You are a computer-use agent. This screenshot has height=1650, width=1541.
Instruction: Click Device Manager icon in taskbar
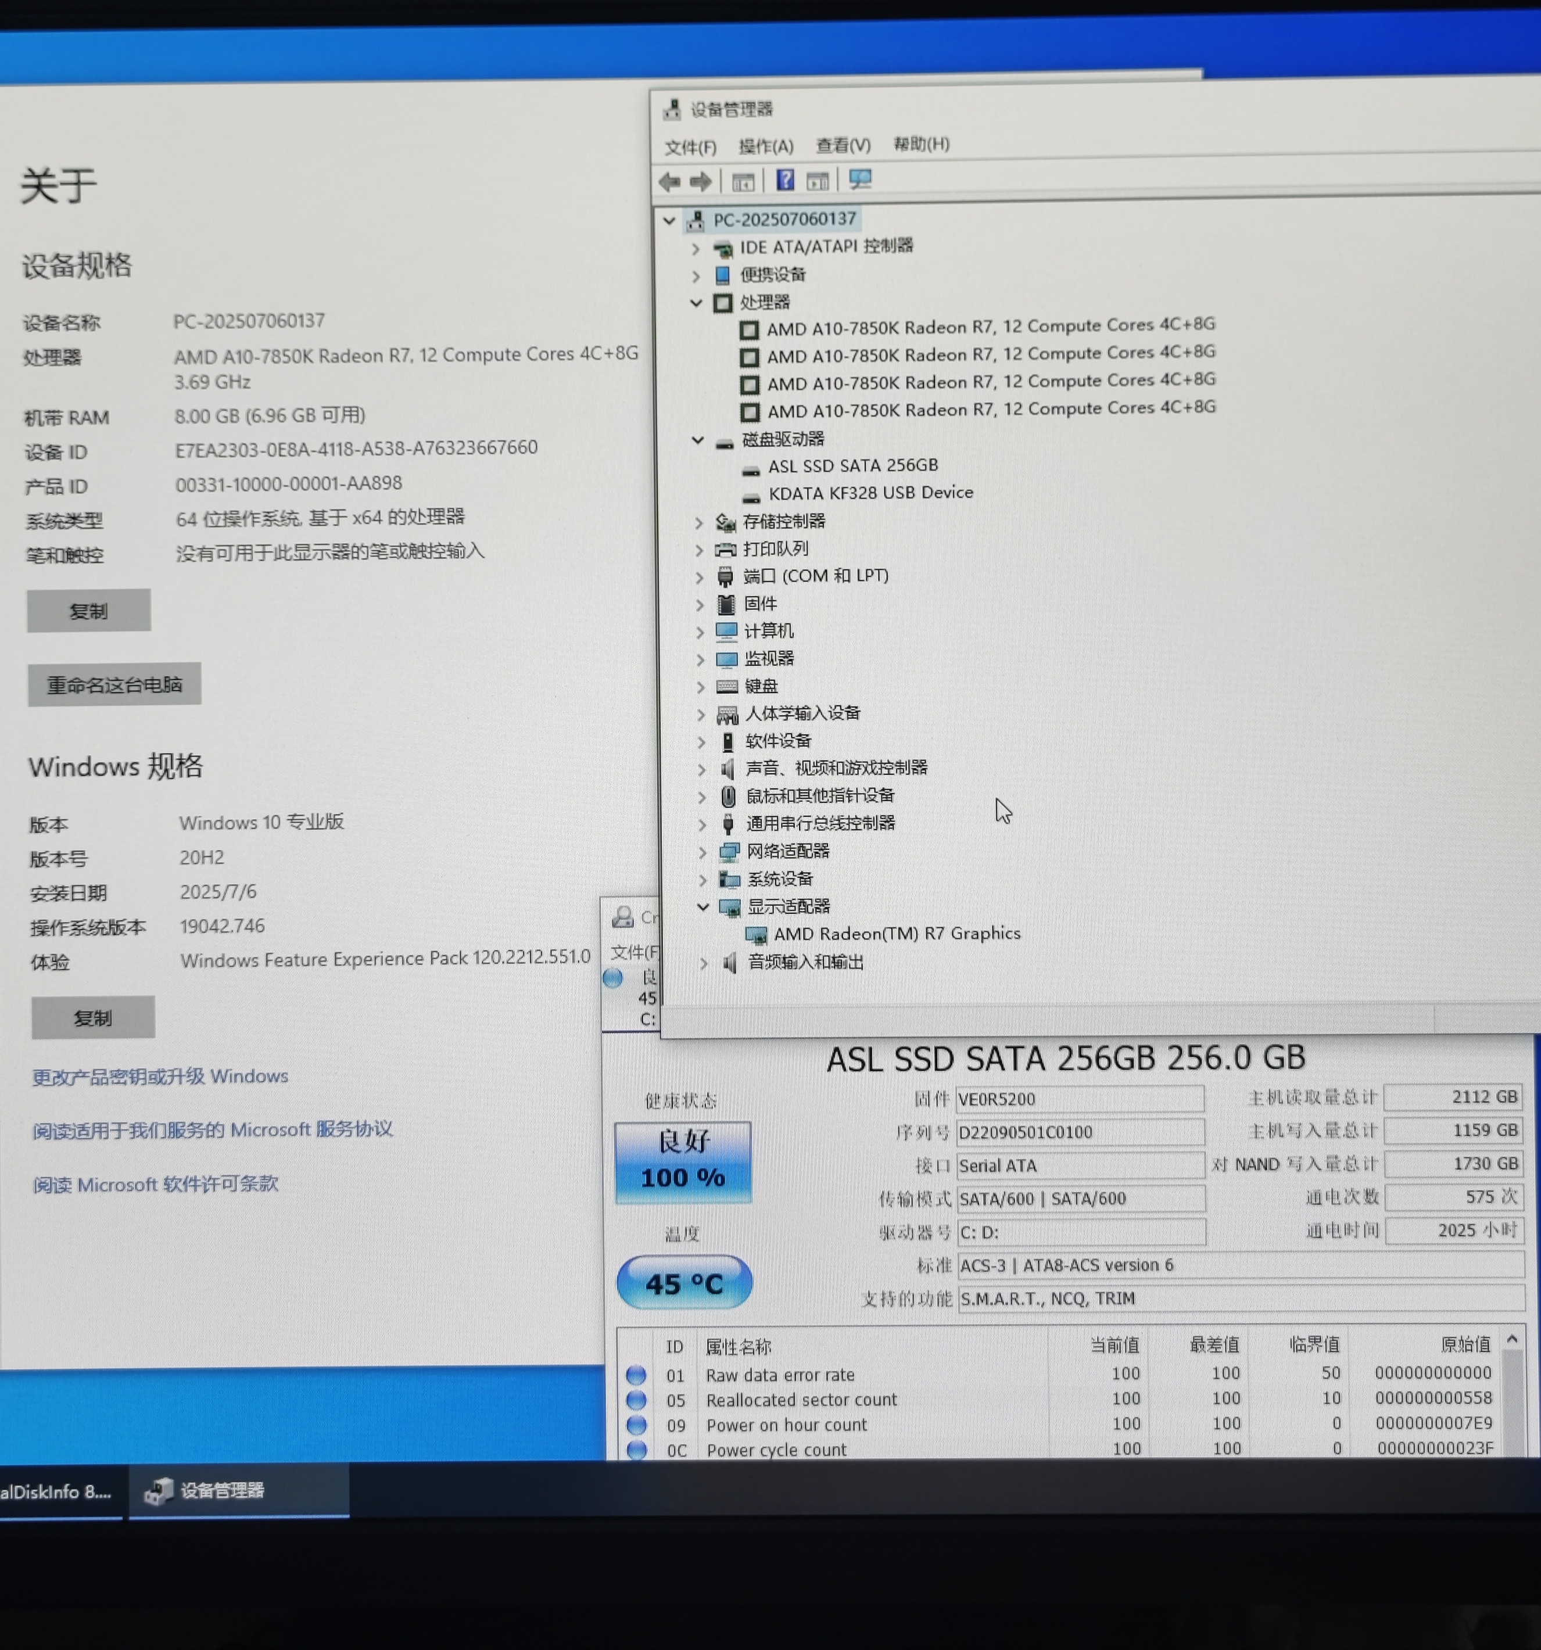(157, 1491)
